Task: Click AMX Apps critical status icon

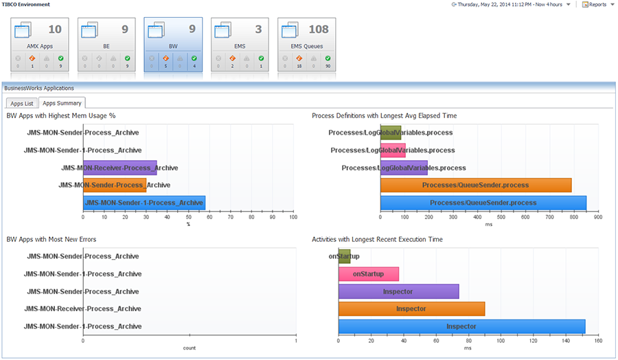Action: (x=32, y=58)
